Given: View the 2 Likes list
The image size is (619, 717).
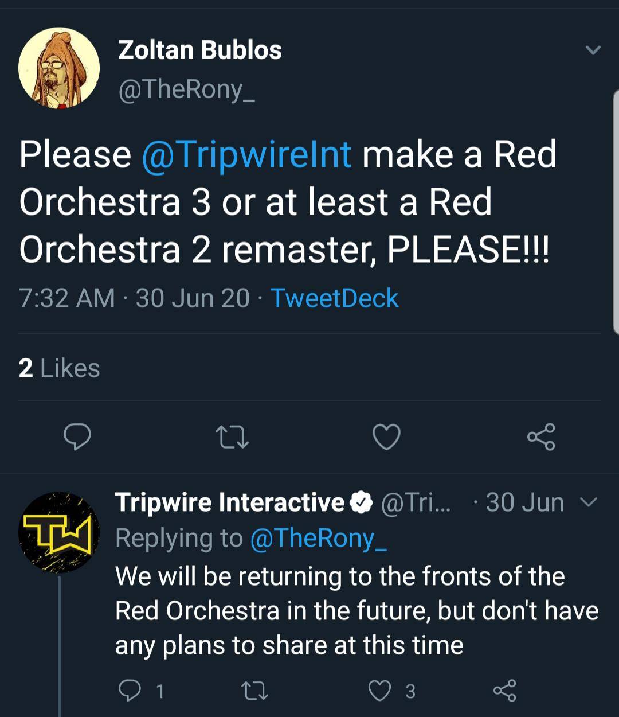Looking at the screenshot, I should [x=58, y=368].
